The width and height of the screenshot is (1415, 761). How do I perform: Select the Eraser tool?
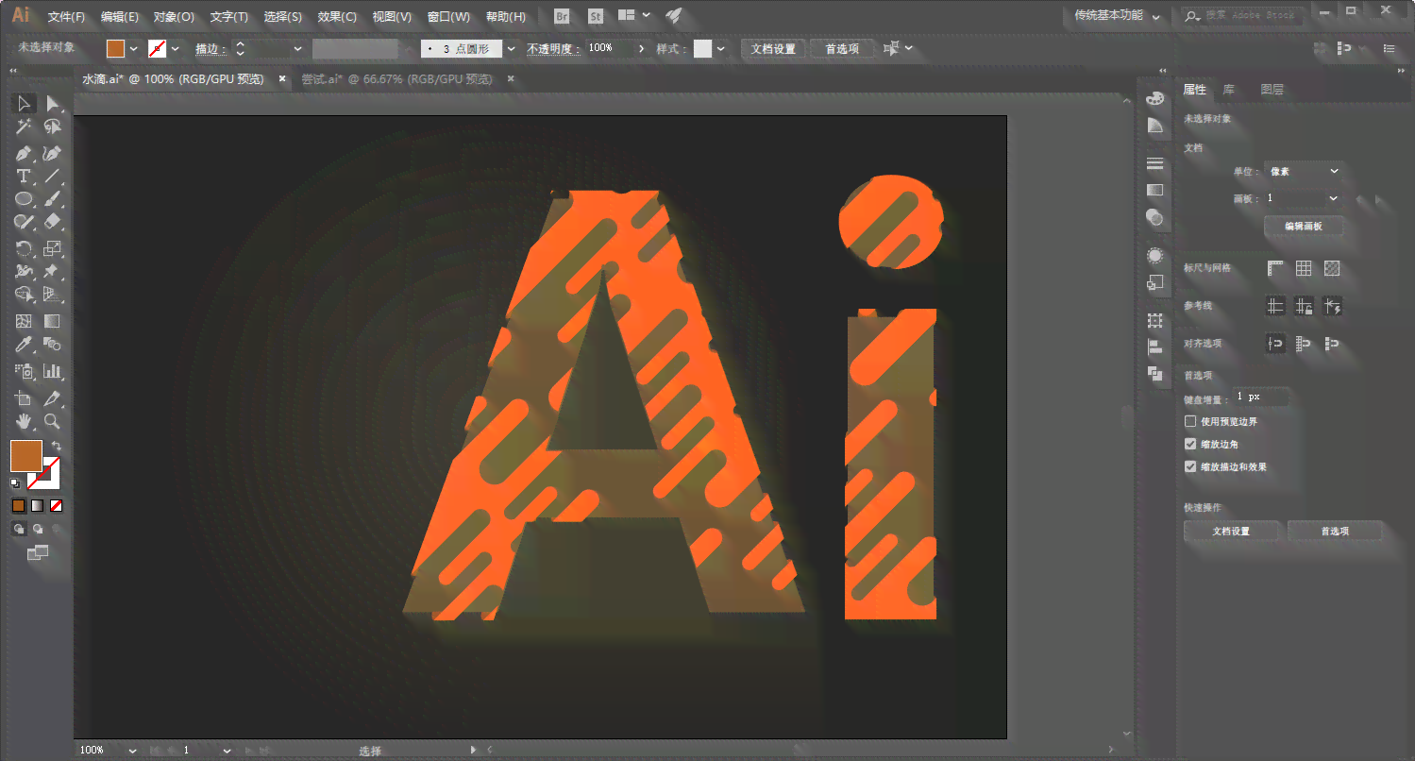[x=53, y=223]
